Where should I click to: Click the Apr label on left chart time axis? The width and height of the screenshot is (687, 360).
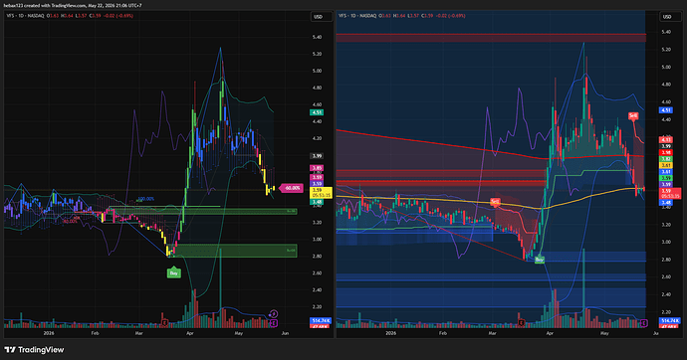tap(190, 333)
